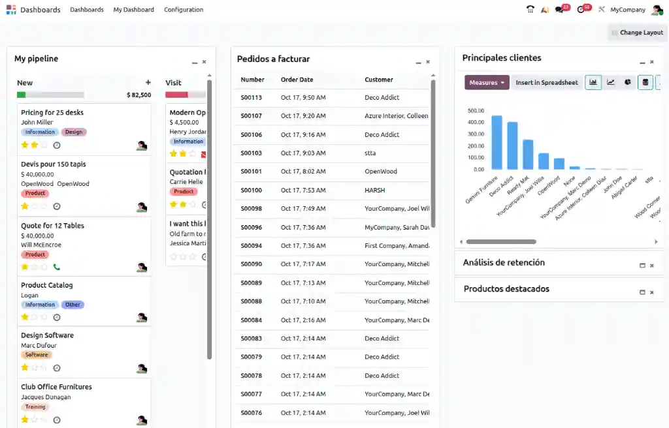Open the clock activity icon on Pricing for 25 desks
The height and width of the screenshot is (428, 669).
click(57, 145)
